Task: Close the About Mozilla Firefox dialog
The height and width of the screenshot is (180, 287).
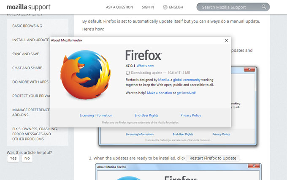Action: (x=226, y=40)
